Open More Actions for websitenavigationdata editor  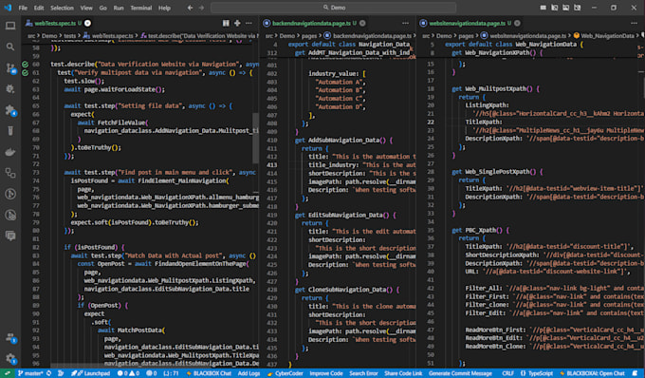(634, 23)
